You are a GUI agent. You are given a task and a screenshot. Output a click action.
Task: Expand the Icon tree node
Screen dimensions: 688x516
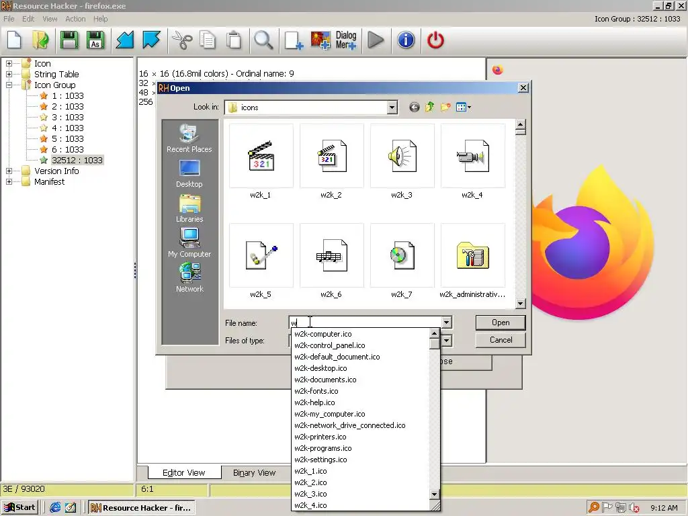point(9,64)
